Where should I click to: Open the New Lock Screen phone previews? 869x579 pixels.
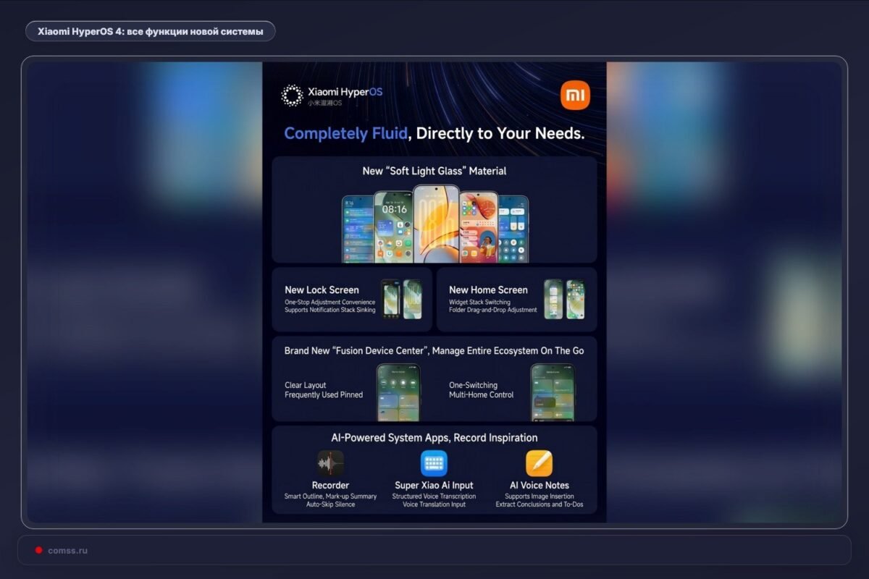tap(401, 299)
